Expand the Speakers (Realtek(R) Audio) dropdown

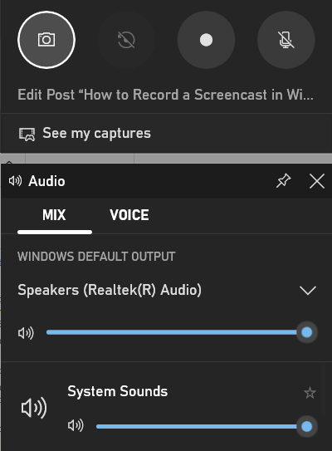click(167, 290)
